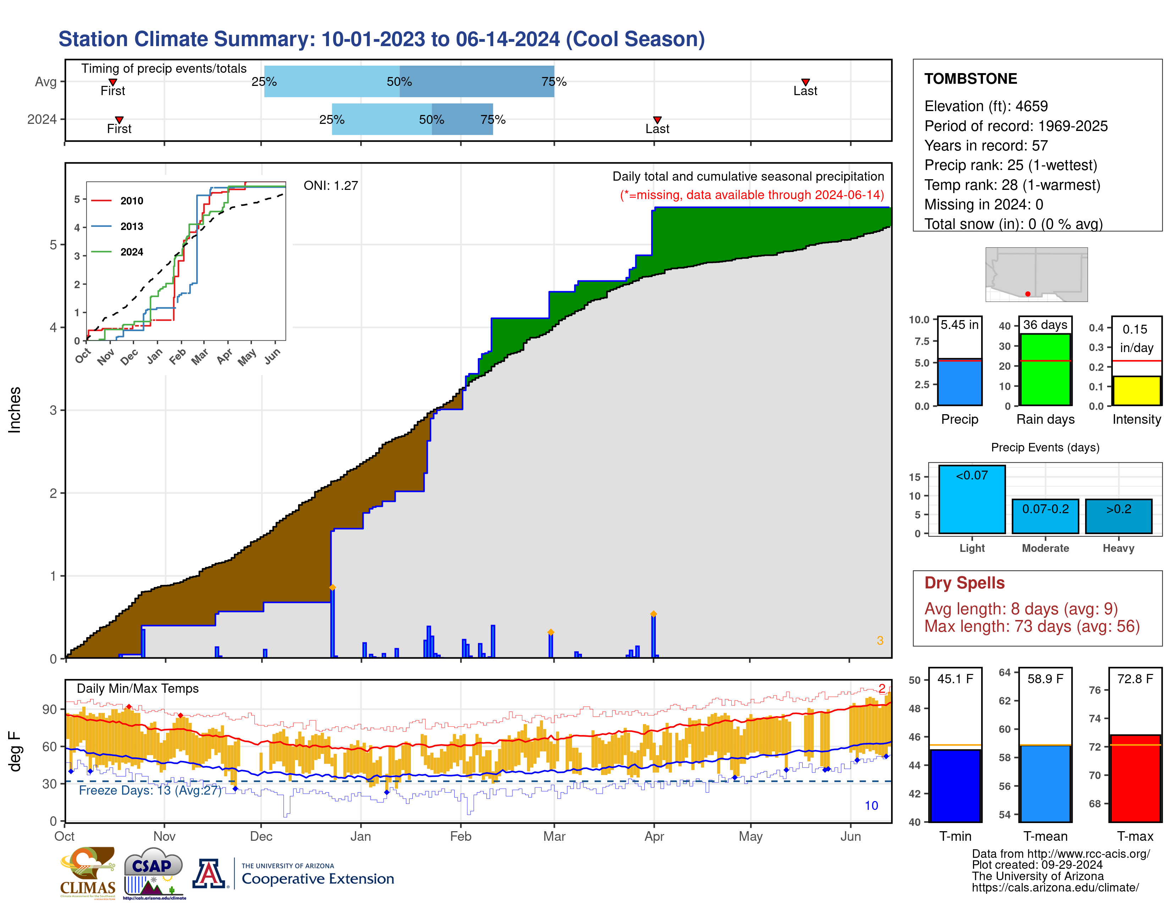The image size is (1171, 905).
Task: Click 'Plot created: 09-29-2024' text
Action: [x=1037, y=865]
